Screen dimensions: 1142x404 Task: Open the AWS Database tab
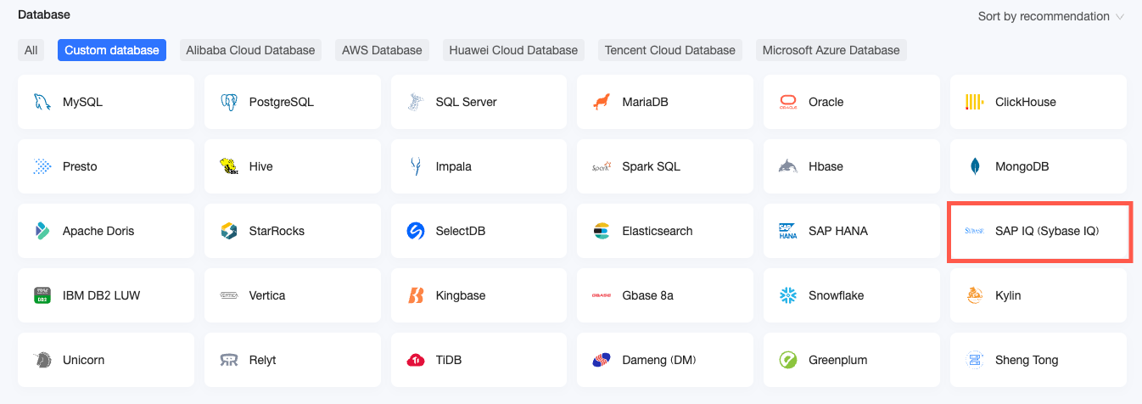pos(382,50)
